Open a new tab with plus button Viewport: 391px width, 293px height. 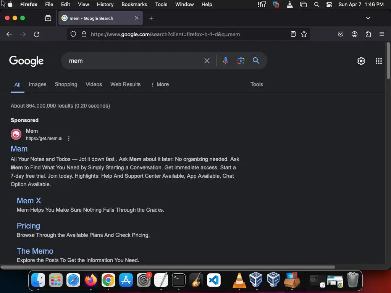tap(151, 18)
